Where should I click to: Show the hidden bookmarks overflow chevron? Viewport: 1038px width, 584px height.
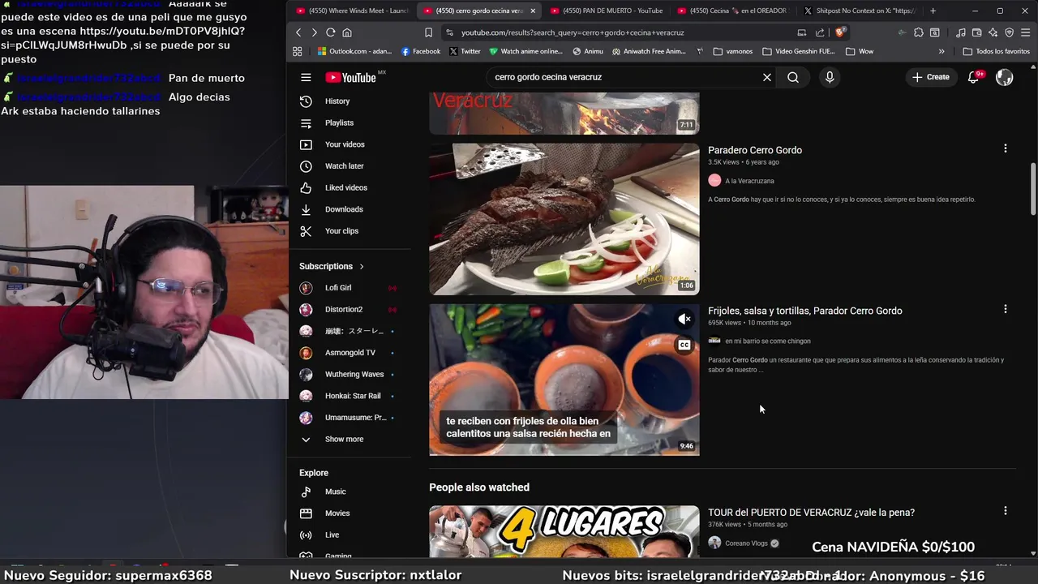(941, 51)
